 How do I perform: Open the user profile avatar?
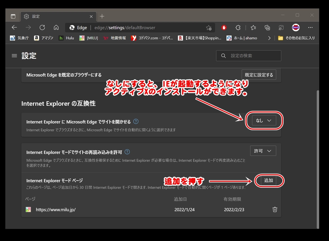point(296,28)
